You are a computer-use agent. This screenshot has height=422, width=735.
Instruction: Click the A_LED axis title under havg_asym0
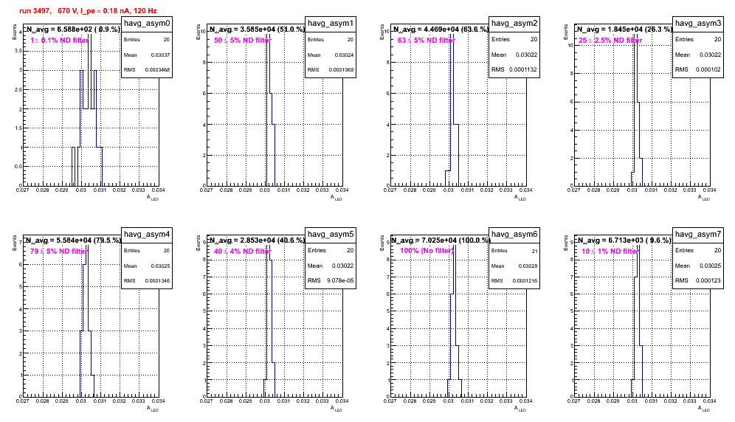(153, 198)
